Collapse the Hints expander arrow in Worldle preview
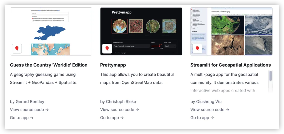 pyautogui.click(x=67, y=16)
